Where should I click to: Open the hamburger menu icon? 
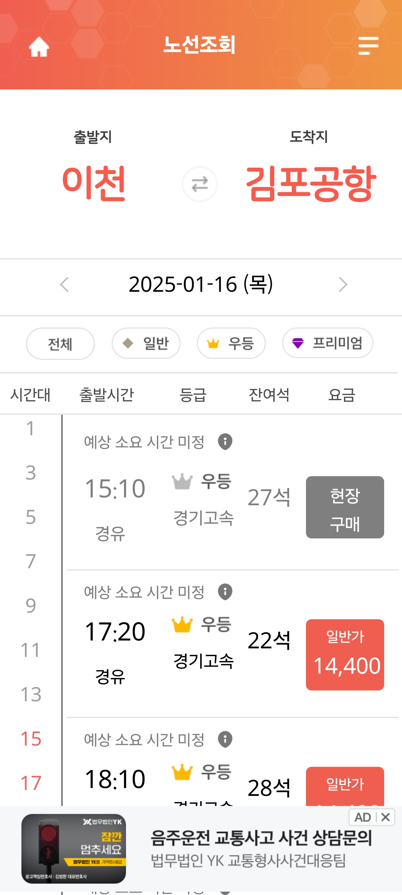[x=368, y=45]
